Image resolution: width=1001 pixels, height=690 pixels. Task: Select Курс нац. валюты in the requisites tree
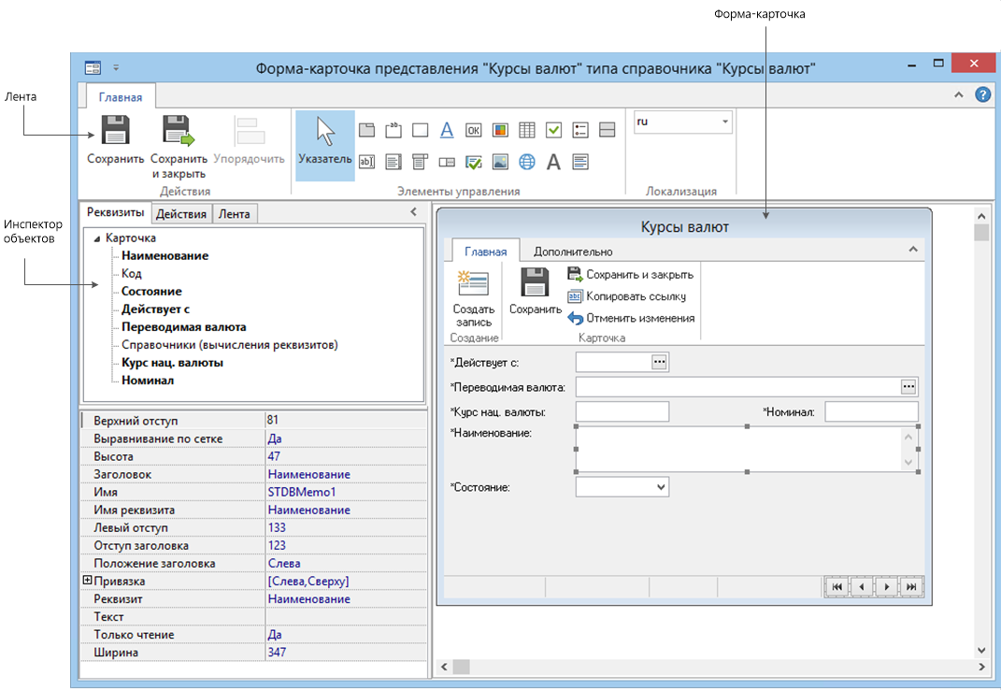coord(172,363)
